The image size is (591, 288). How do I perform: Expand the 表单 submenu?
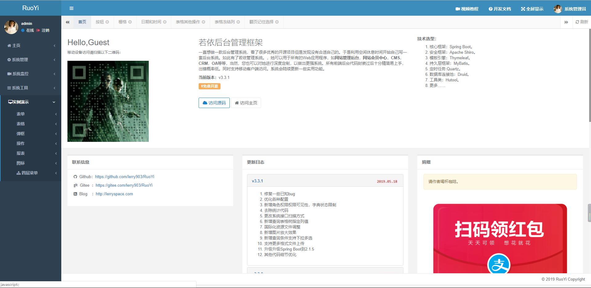[30, 114]
